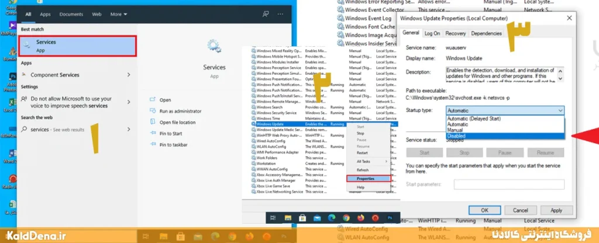
Task: Open the red circular app on taskbar
Action: [375, 218]
